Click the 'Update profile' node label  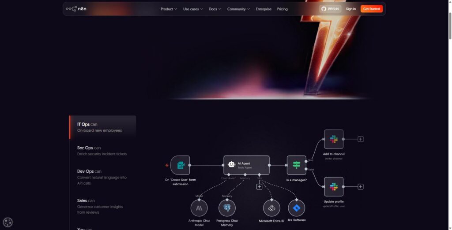coord(334,201)
